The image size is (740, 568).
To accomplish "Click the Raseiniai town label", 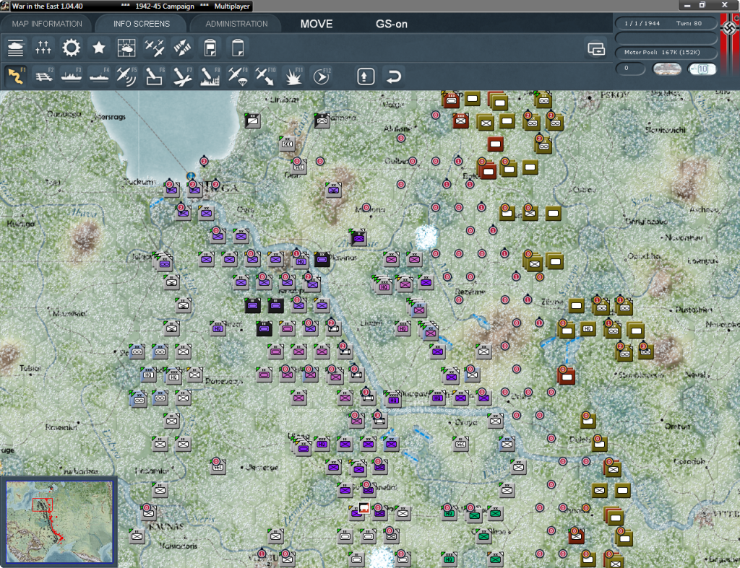I will 61,427.
